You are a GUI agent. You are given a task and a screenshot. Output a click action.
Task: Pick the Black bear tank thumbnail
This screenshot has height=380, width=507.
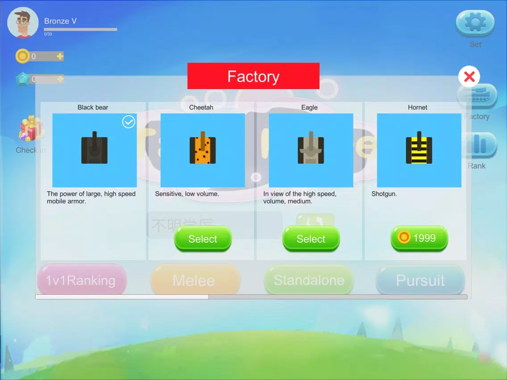click(95, 150)
